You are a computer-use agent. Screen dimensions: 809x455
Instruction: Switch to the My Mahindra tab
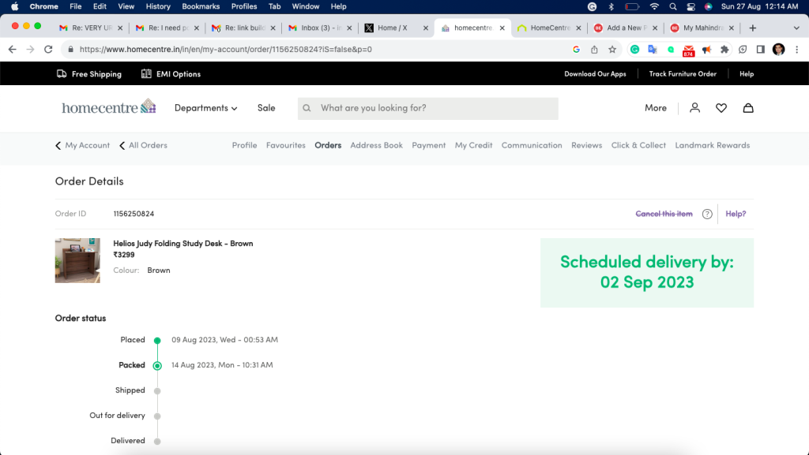pyautogui.click(x=702, y=28)
